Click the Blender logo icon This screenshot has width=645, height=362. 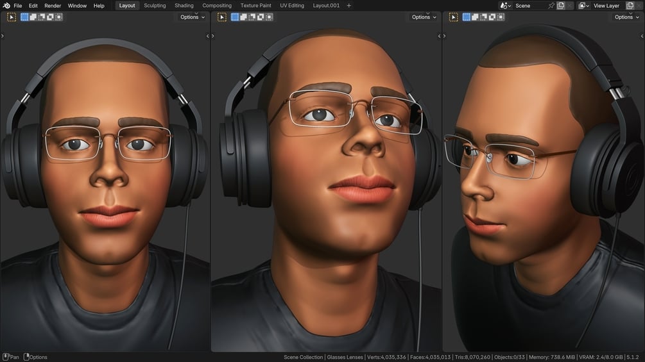tap(6, 6)
